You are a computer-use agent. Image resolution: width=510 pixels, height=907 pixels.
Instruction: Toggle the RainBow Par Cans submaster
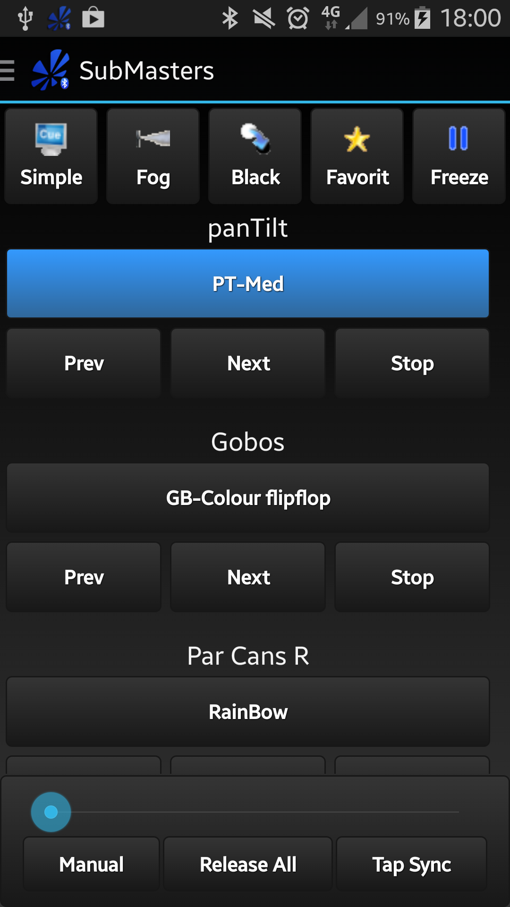click(248, 712)
